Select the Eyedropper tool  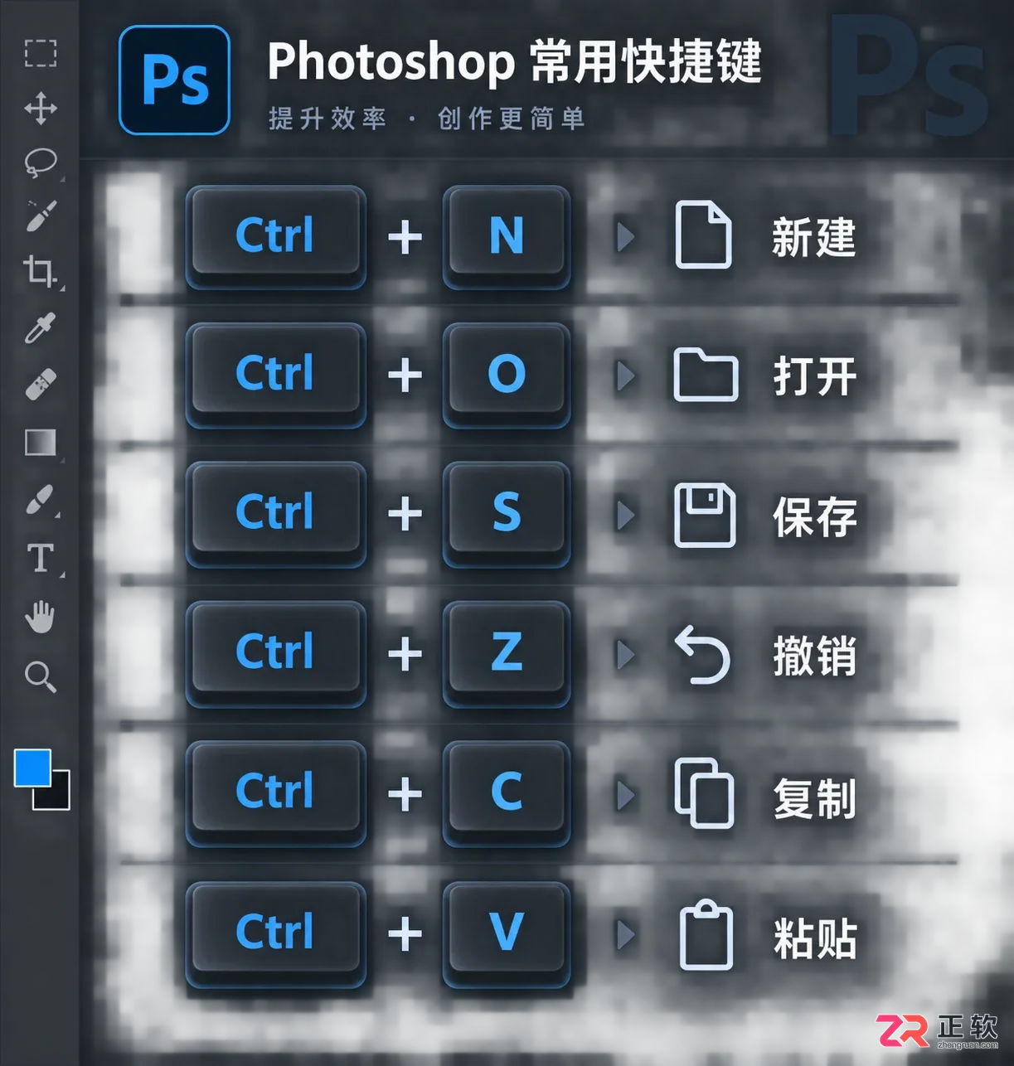tap(41, 327)
